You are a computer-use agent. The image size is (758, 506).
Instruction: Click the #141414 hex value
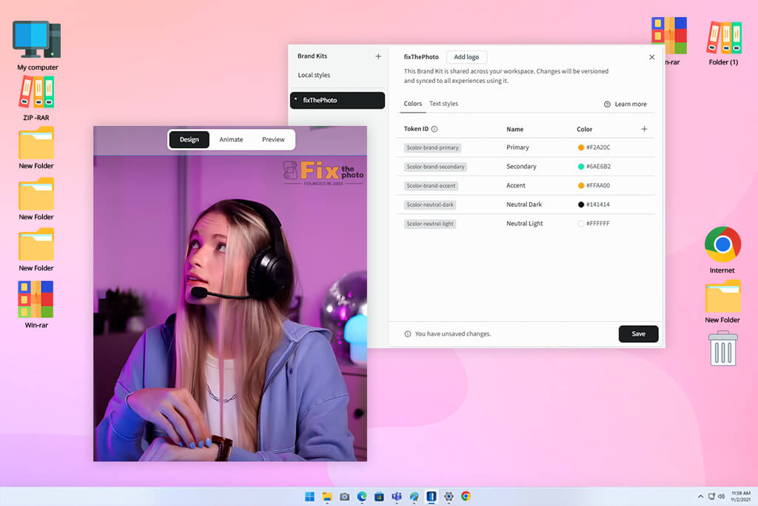pos(598,204)
